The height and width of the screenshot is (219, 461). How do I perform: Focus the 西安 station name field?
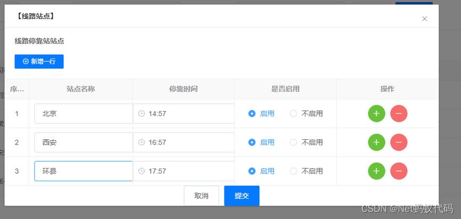pyautogui.click(x=83, y=142)
